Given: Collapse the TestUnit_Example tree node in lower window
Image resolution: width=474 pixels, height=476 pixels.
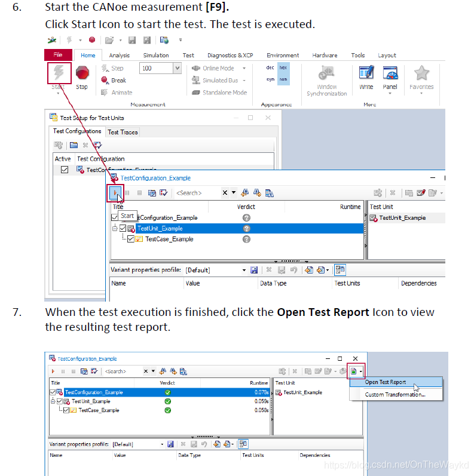Looking at the screenshot, I should 53,401.
